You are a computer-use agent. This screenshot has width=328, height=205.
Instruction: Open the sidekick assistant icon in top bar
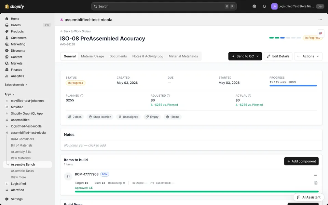(x=254, y=6)
